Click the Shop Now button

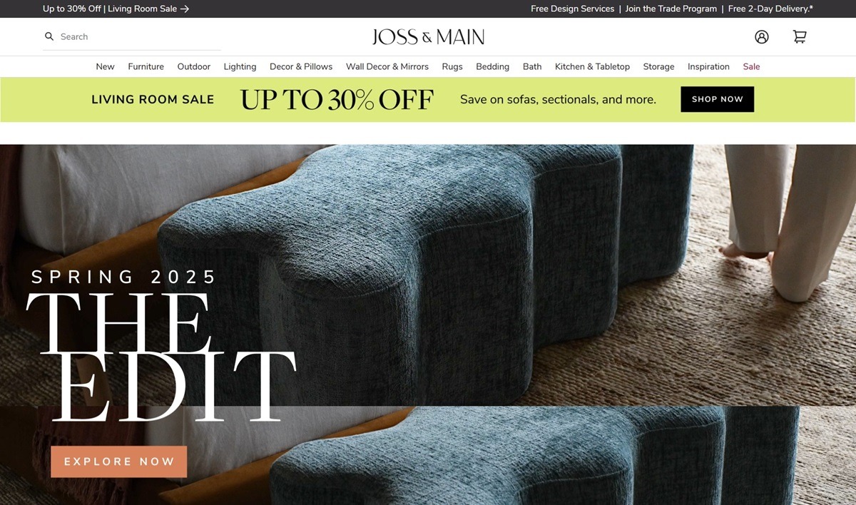coord(717,99)
